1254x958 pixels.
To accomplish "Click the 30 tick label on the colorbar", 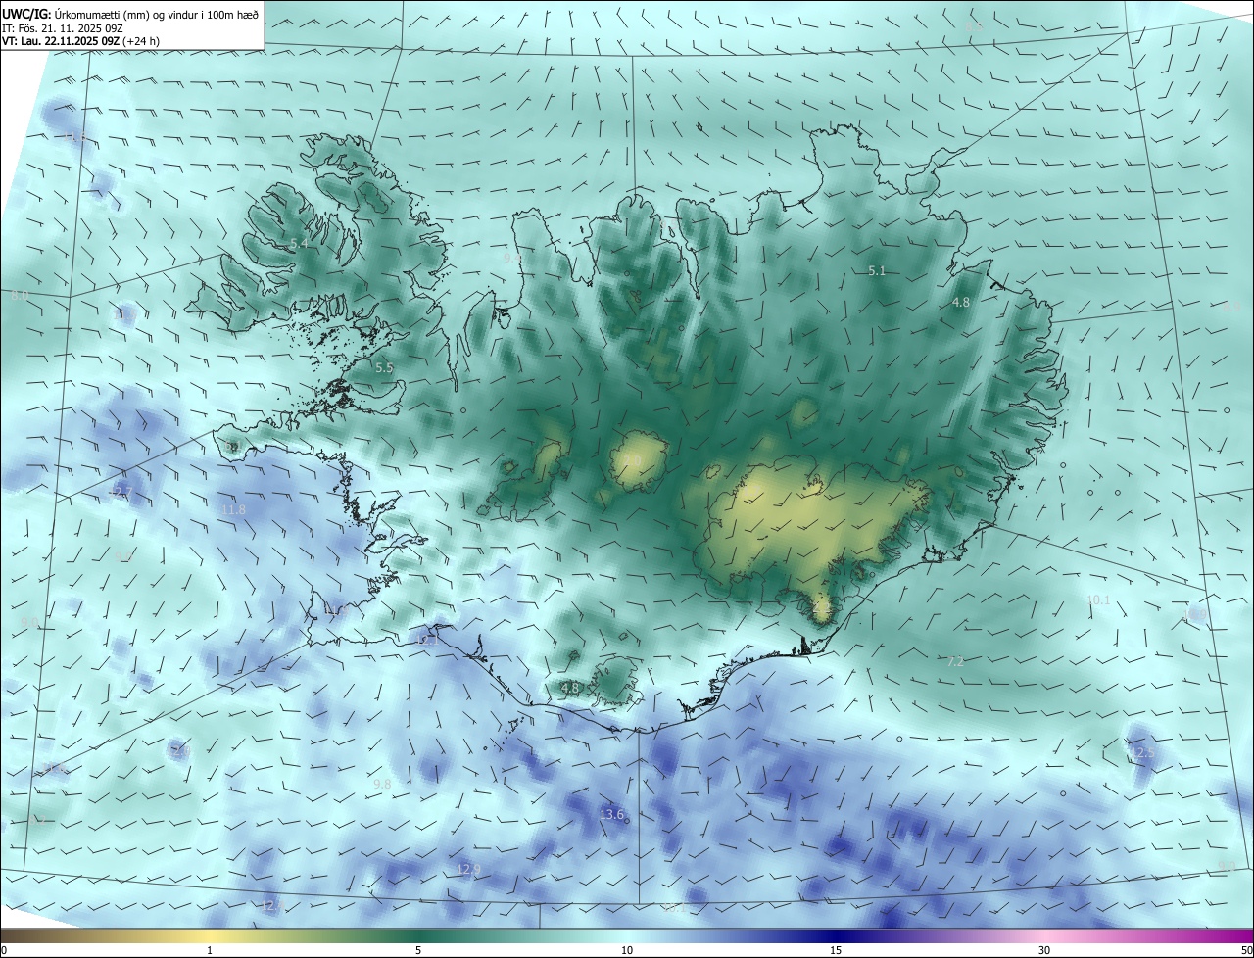I will 1044,950.
